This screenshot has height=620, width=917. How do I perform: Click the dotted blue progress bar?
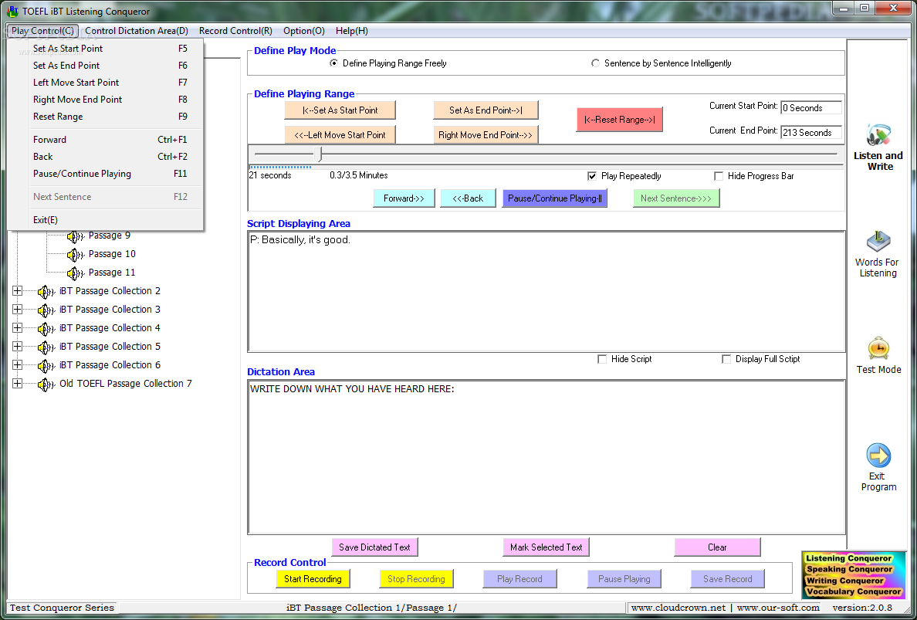coord(281,168)
